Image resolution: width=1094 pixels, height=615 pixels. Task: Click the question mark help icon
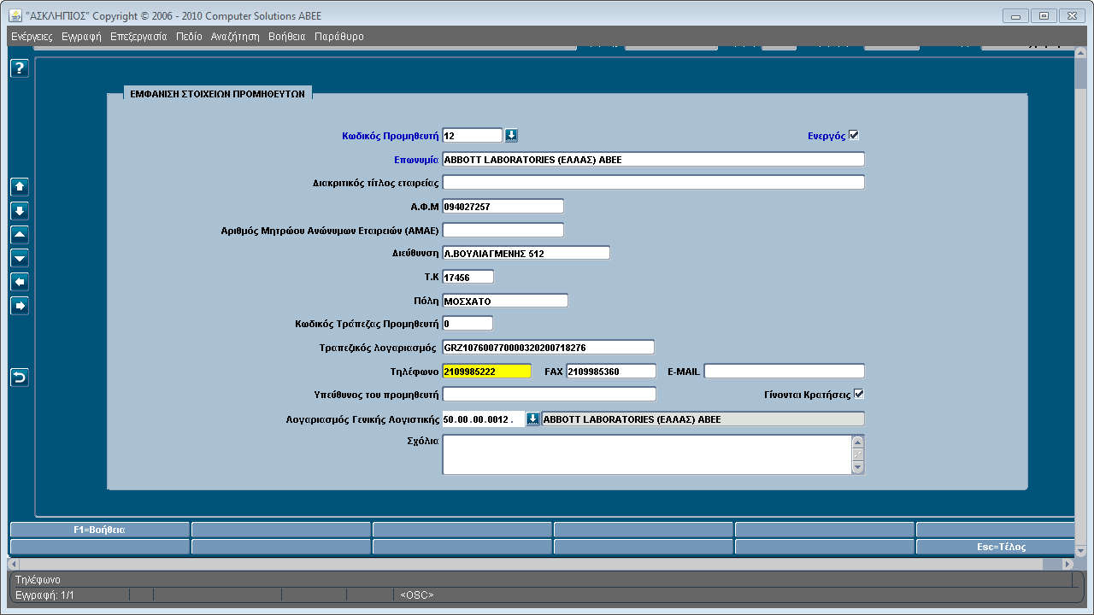20,69
